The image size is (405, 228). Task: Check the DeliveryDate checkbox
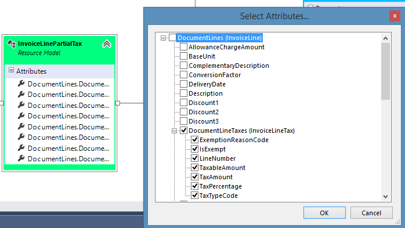coord(184,84)
